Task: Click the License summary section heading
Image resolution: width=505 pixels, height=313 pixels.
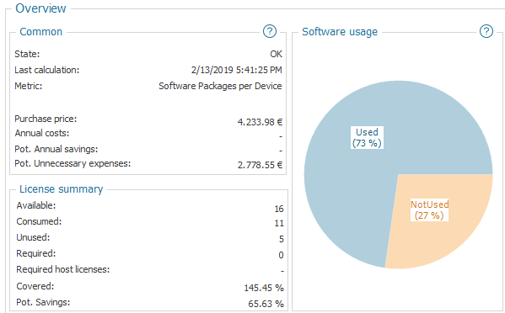Action: tap(62, 189)
